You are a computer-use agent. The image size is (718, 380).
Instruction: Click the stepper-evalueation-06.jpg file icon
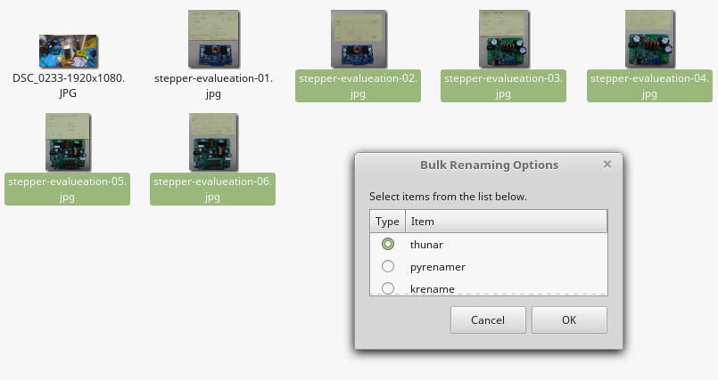tap(213, 142)
